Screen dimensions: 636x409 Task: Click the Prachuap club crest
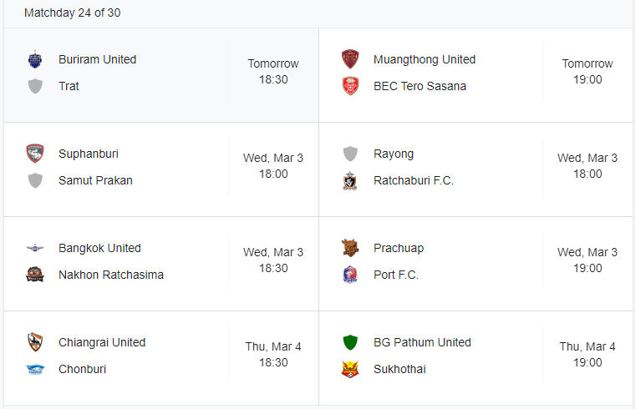click(350, 248)
